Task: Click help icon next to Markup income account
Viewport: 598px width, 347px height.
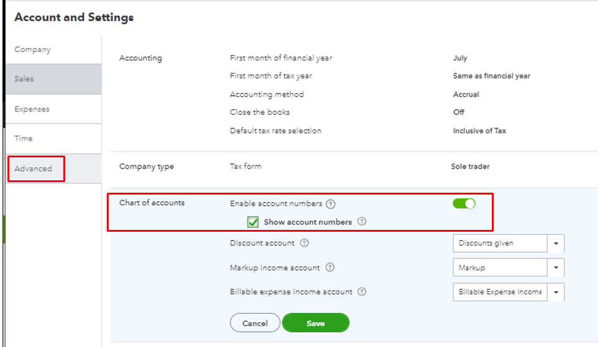Action: [x=330, y=268]
